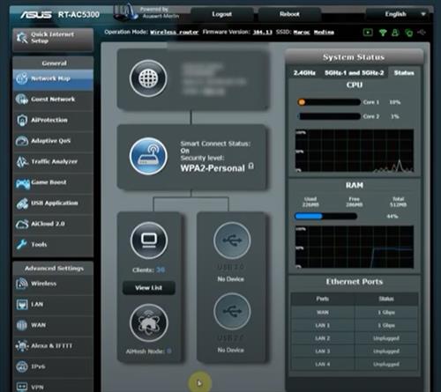This screenshot has width=441, height=392.
Task: Open Traffic Analyzer icon
Action: [x=22, y=161]
